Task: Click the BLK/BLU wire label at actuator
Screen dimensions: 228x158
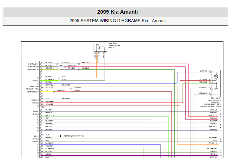Action: coord(203,71)
